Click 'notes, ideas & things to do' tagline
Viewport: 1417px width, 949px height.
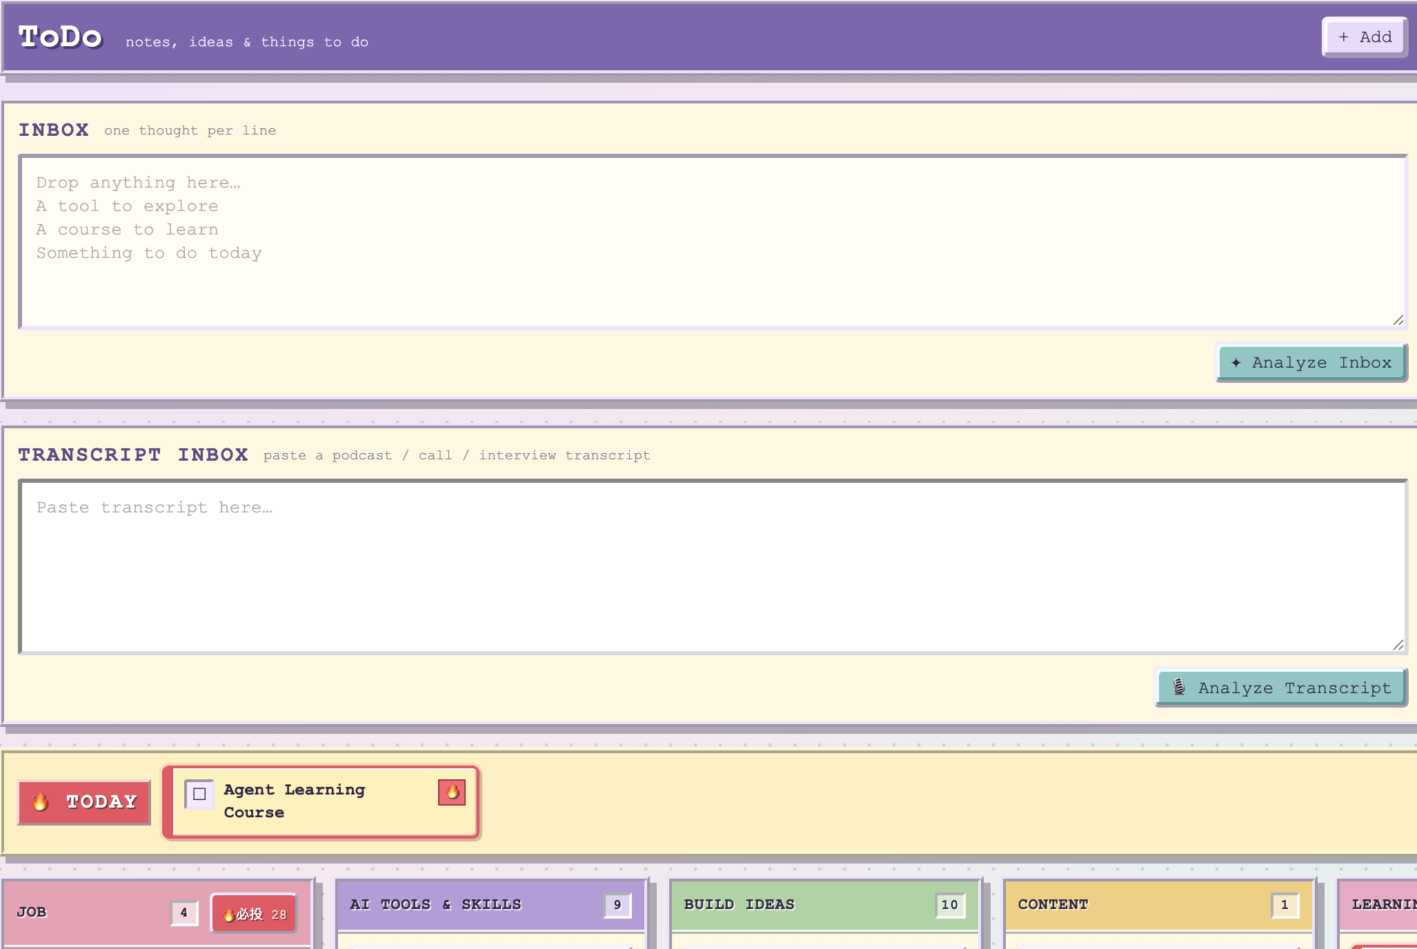247,42
